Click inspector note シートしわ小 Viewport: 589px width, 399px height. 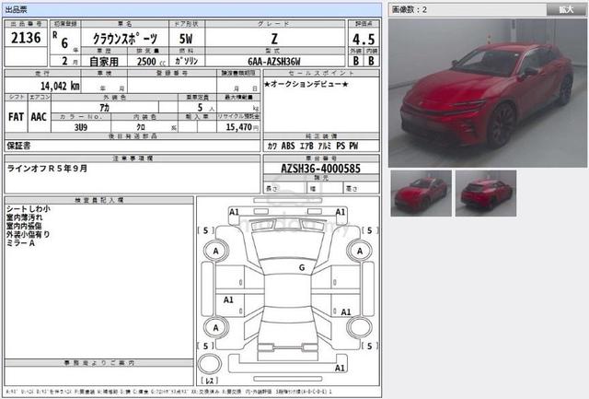29,208
